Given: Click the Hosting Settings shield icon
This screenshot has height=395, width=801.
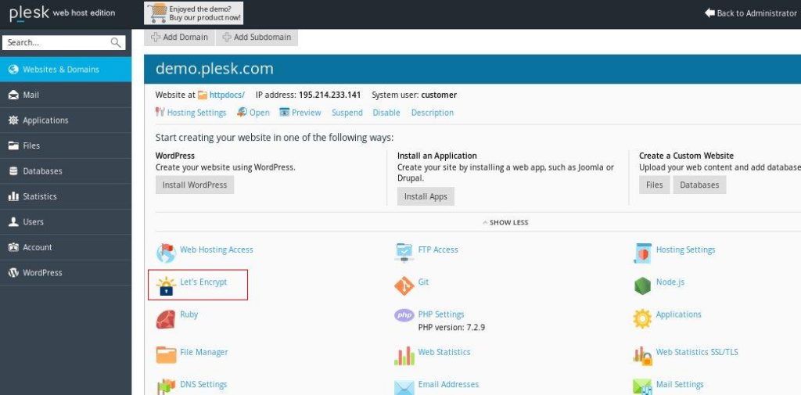Looking at the screenshot, I should point(643,253).
